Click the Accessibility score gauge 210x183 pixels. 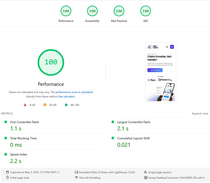point(92,11)
